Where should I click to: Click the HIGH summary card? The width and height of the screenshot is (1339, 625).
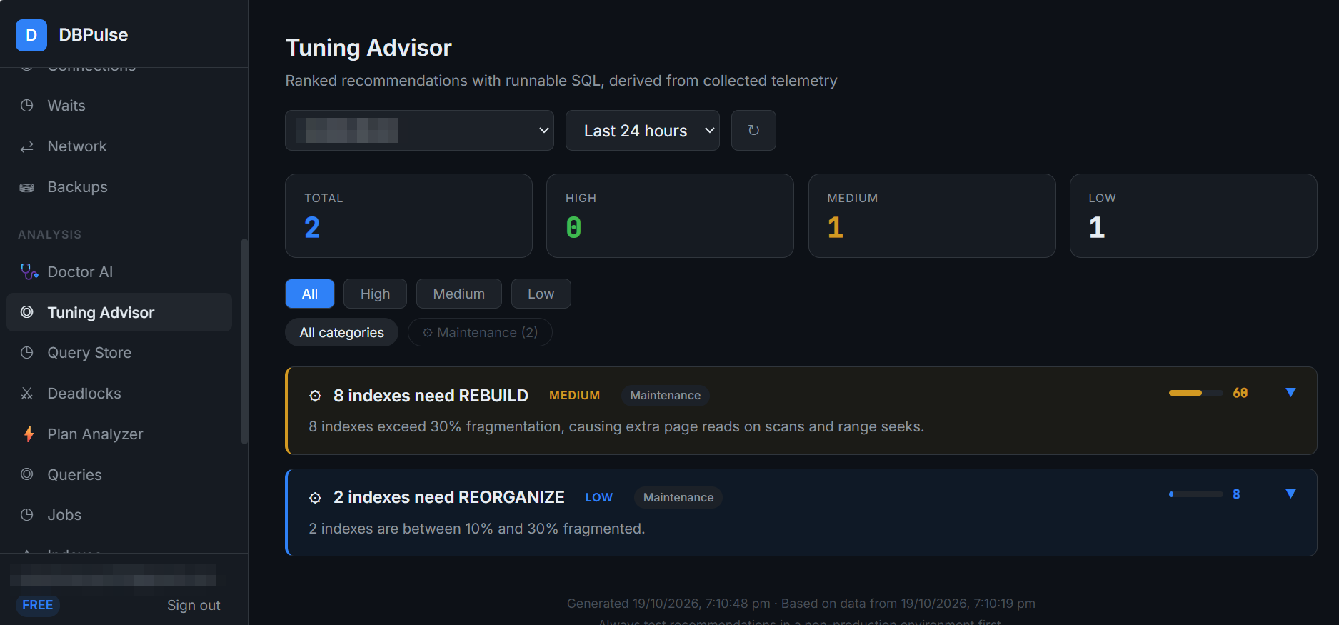coord(670,216)
